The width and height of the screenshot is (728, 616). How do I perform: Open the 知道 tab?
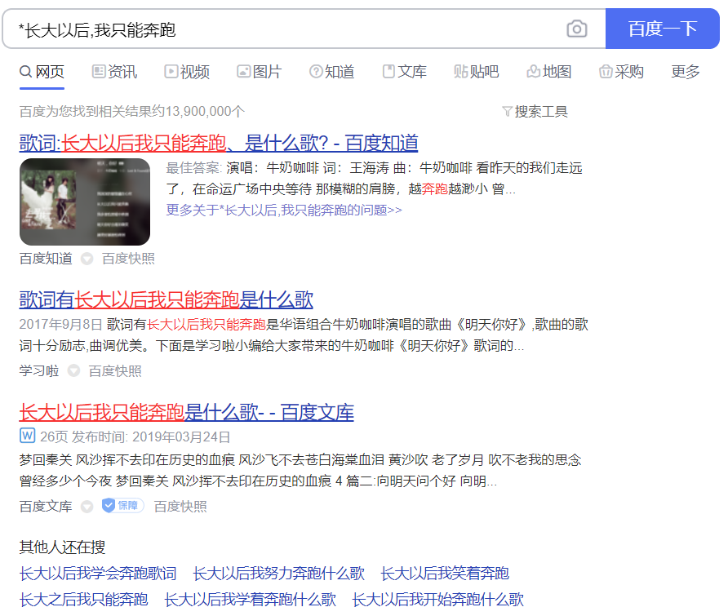(331, 72)
